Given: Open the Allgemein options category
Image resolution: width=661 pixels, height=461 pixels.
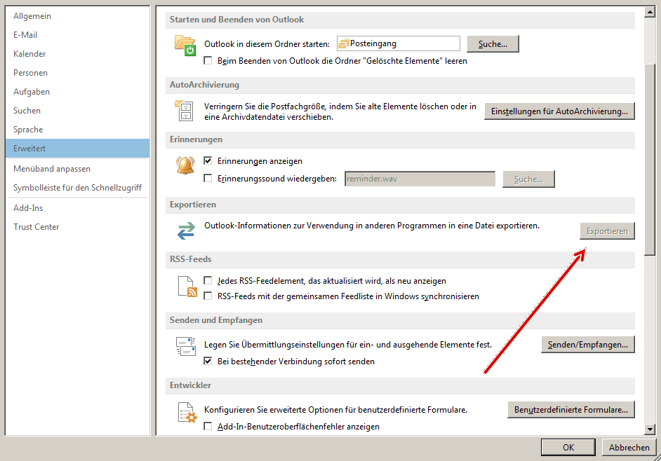Looking at the screenshot, I should [78, 16].
